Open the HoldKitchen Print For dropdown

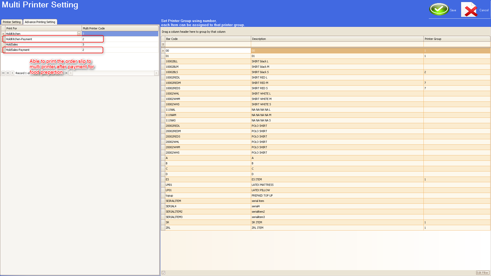79,34
